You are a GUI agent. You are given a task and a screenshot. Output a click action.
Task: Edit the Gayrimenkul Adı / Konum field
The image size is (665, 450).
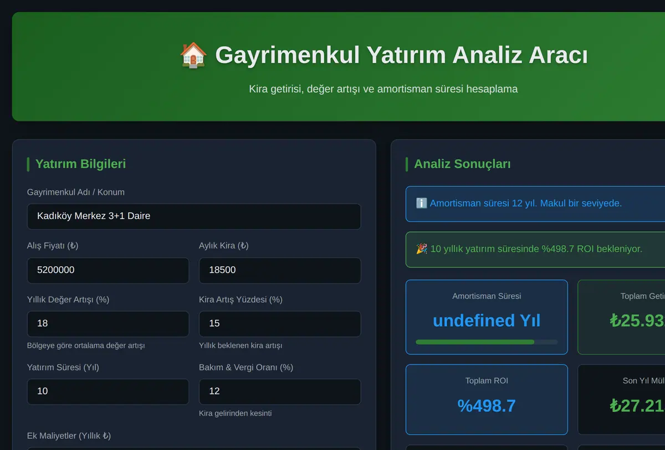(x=194, y=216)
